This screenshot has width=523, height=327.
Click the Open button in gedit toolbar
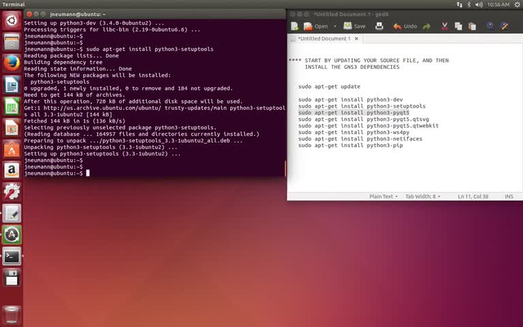316,26
